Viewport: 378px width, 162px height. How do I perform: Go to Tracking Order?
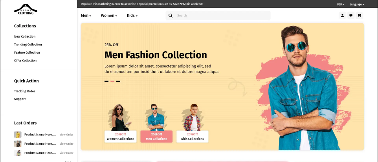point(25,91)
